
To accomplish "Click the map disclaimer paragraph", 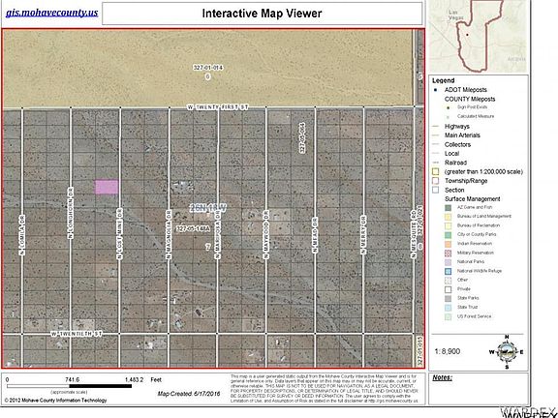I will tap(325, 388).
